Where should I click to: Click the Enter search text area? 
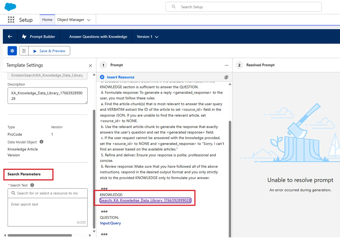click(48, 212)
